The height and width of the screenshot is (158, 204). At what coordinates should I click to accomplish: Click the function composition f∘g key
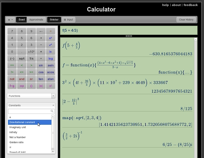click(x=12, y=86)
